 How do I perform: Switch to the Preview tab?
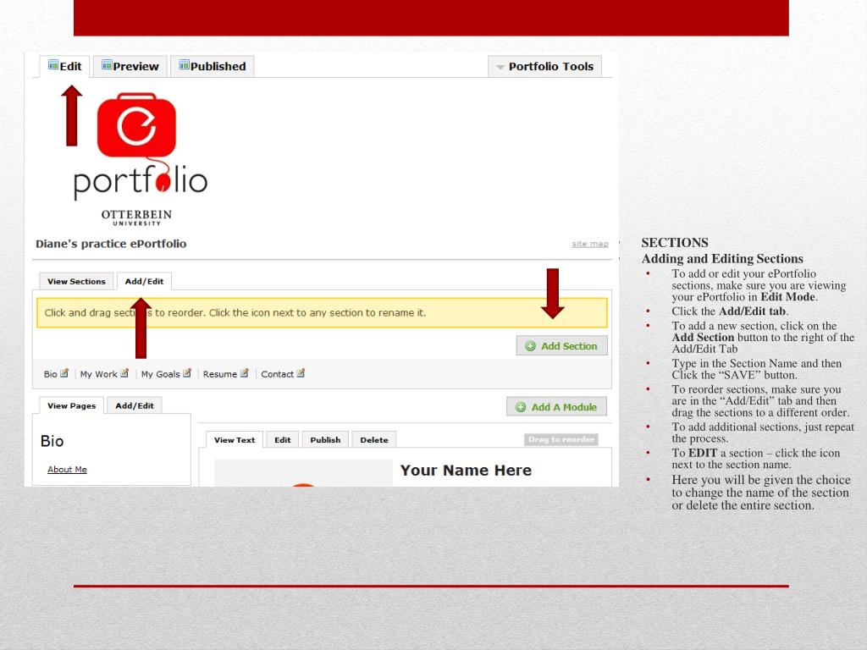(130, 66)
